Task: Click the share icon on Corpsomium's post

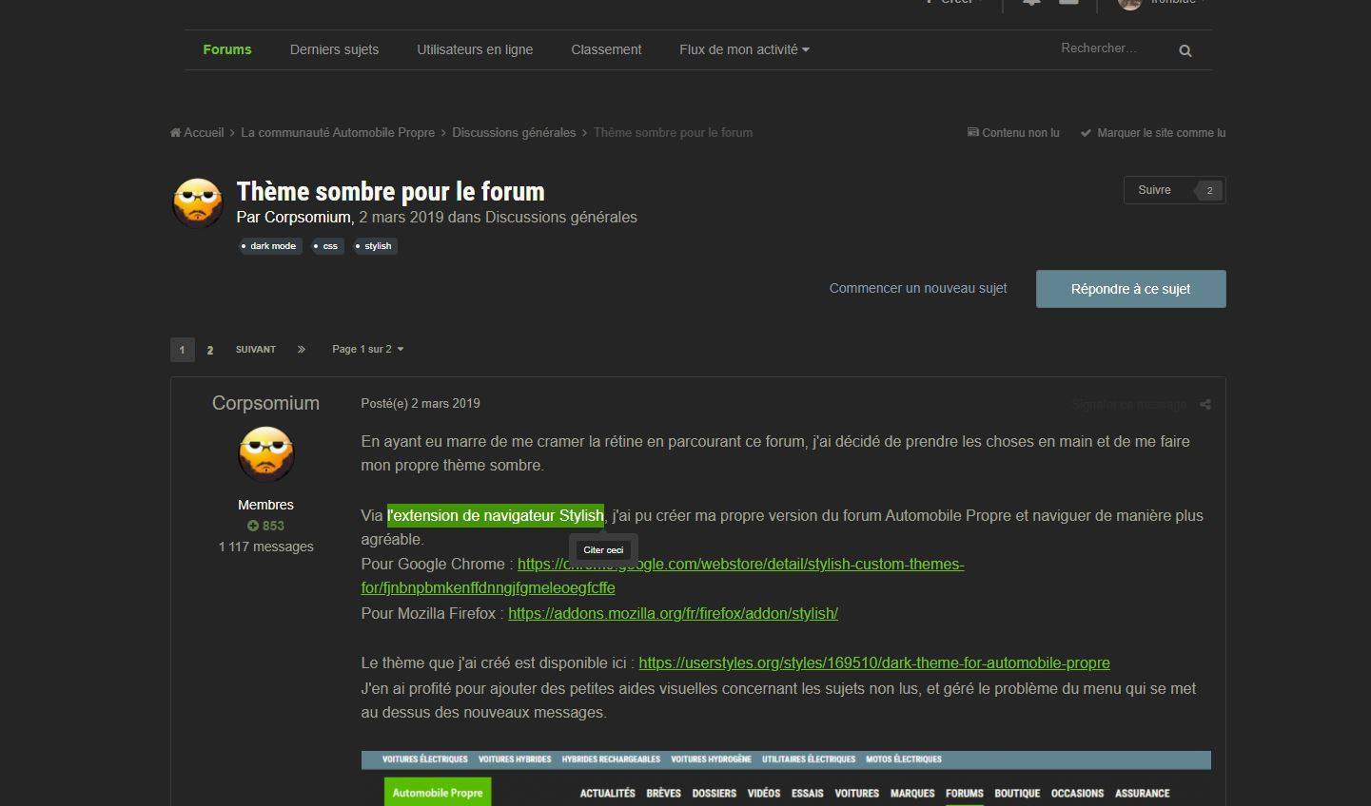Action: tap(1205, 404)
